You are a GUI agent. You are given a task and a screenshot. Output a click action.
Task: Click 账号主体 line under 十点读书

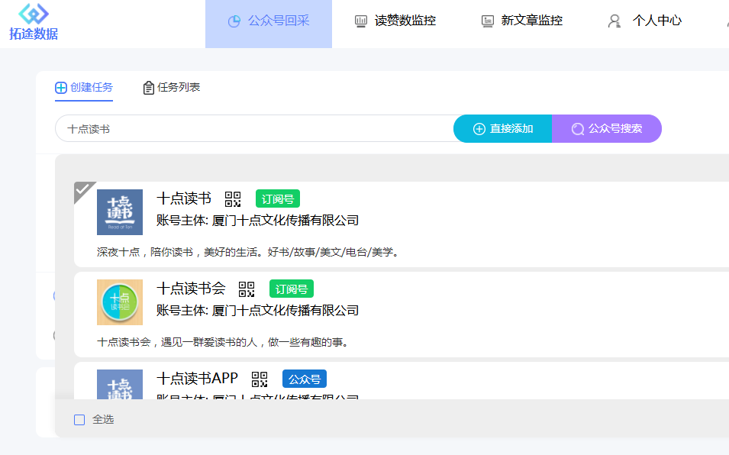(257, 221)
